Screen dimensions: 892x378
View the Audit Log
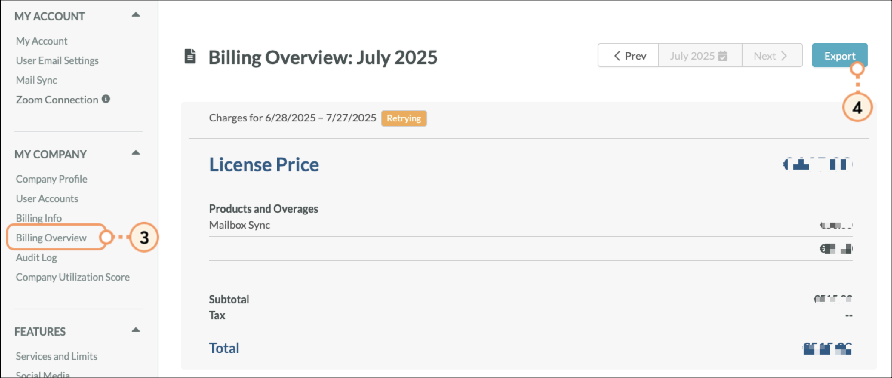coord(36,257)
